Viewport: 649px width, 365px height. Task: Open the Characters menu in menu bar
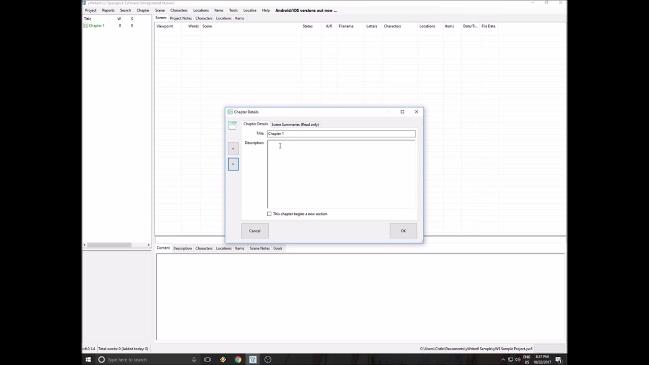click(x=178, y=10)
